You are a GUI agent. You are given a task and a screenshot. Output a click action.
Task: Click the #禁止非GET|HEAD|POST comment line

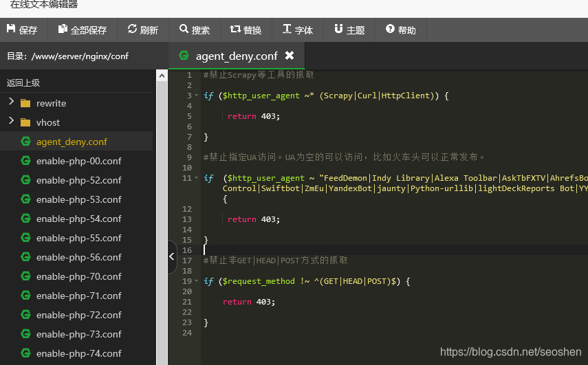point(276,261)
